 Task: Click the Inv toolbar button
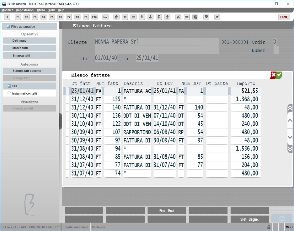pyautogui.click(x=105, y=17)
